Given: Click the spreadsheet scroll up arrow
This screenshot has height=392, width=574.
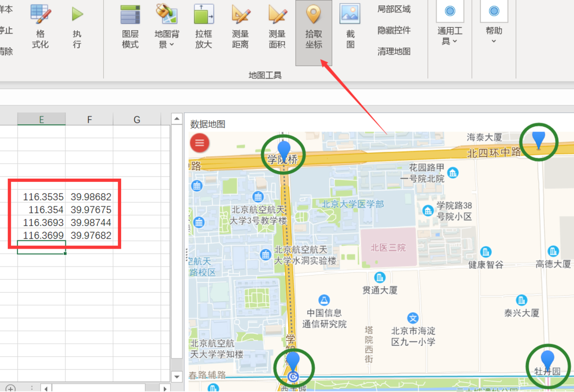Looking at the screenshot, I should coord(177,119).
